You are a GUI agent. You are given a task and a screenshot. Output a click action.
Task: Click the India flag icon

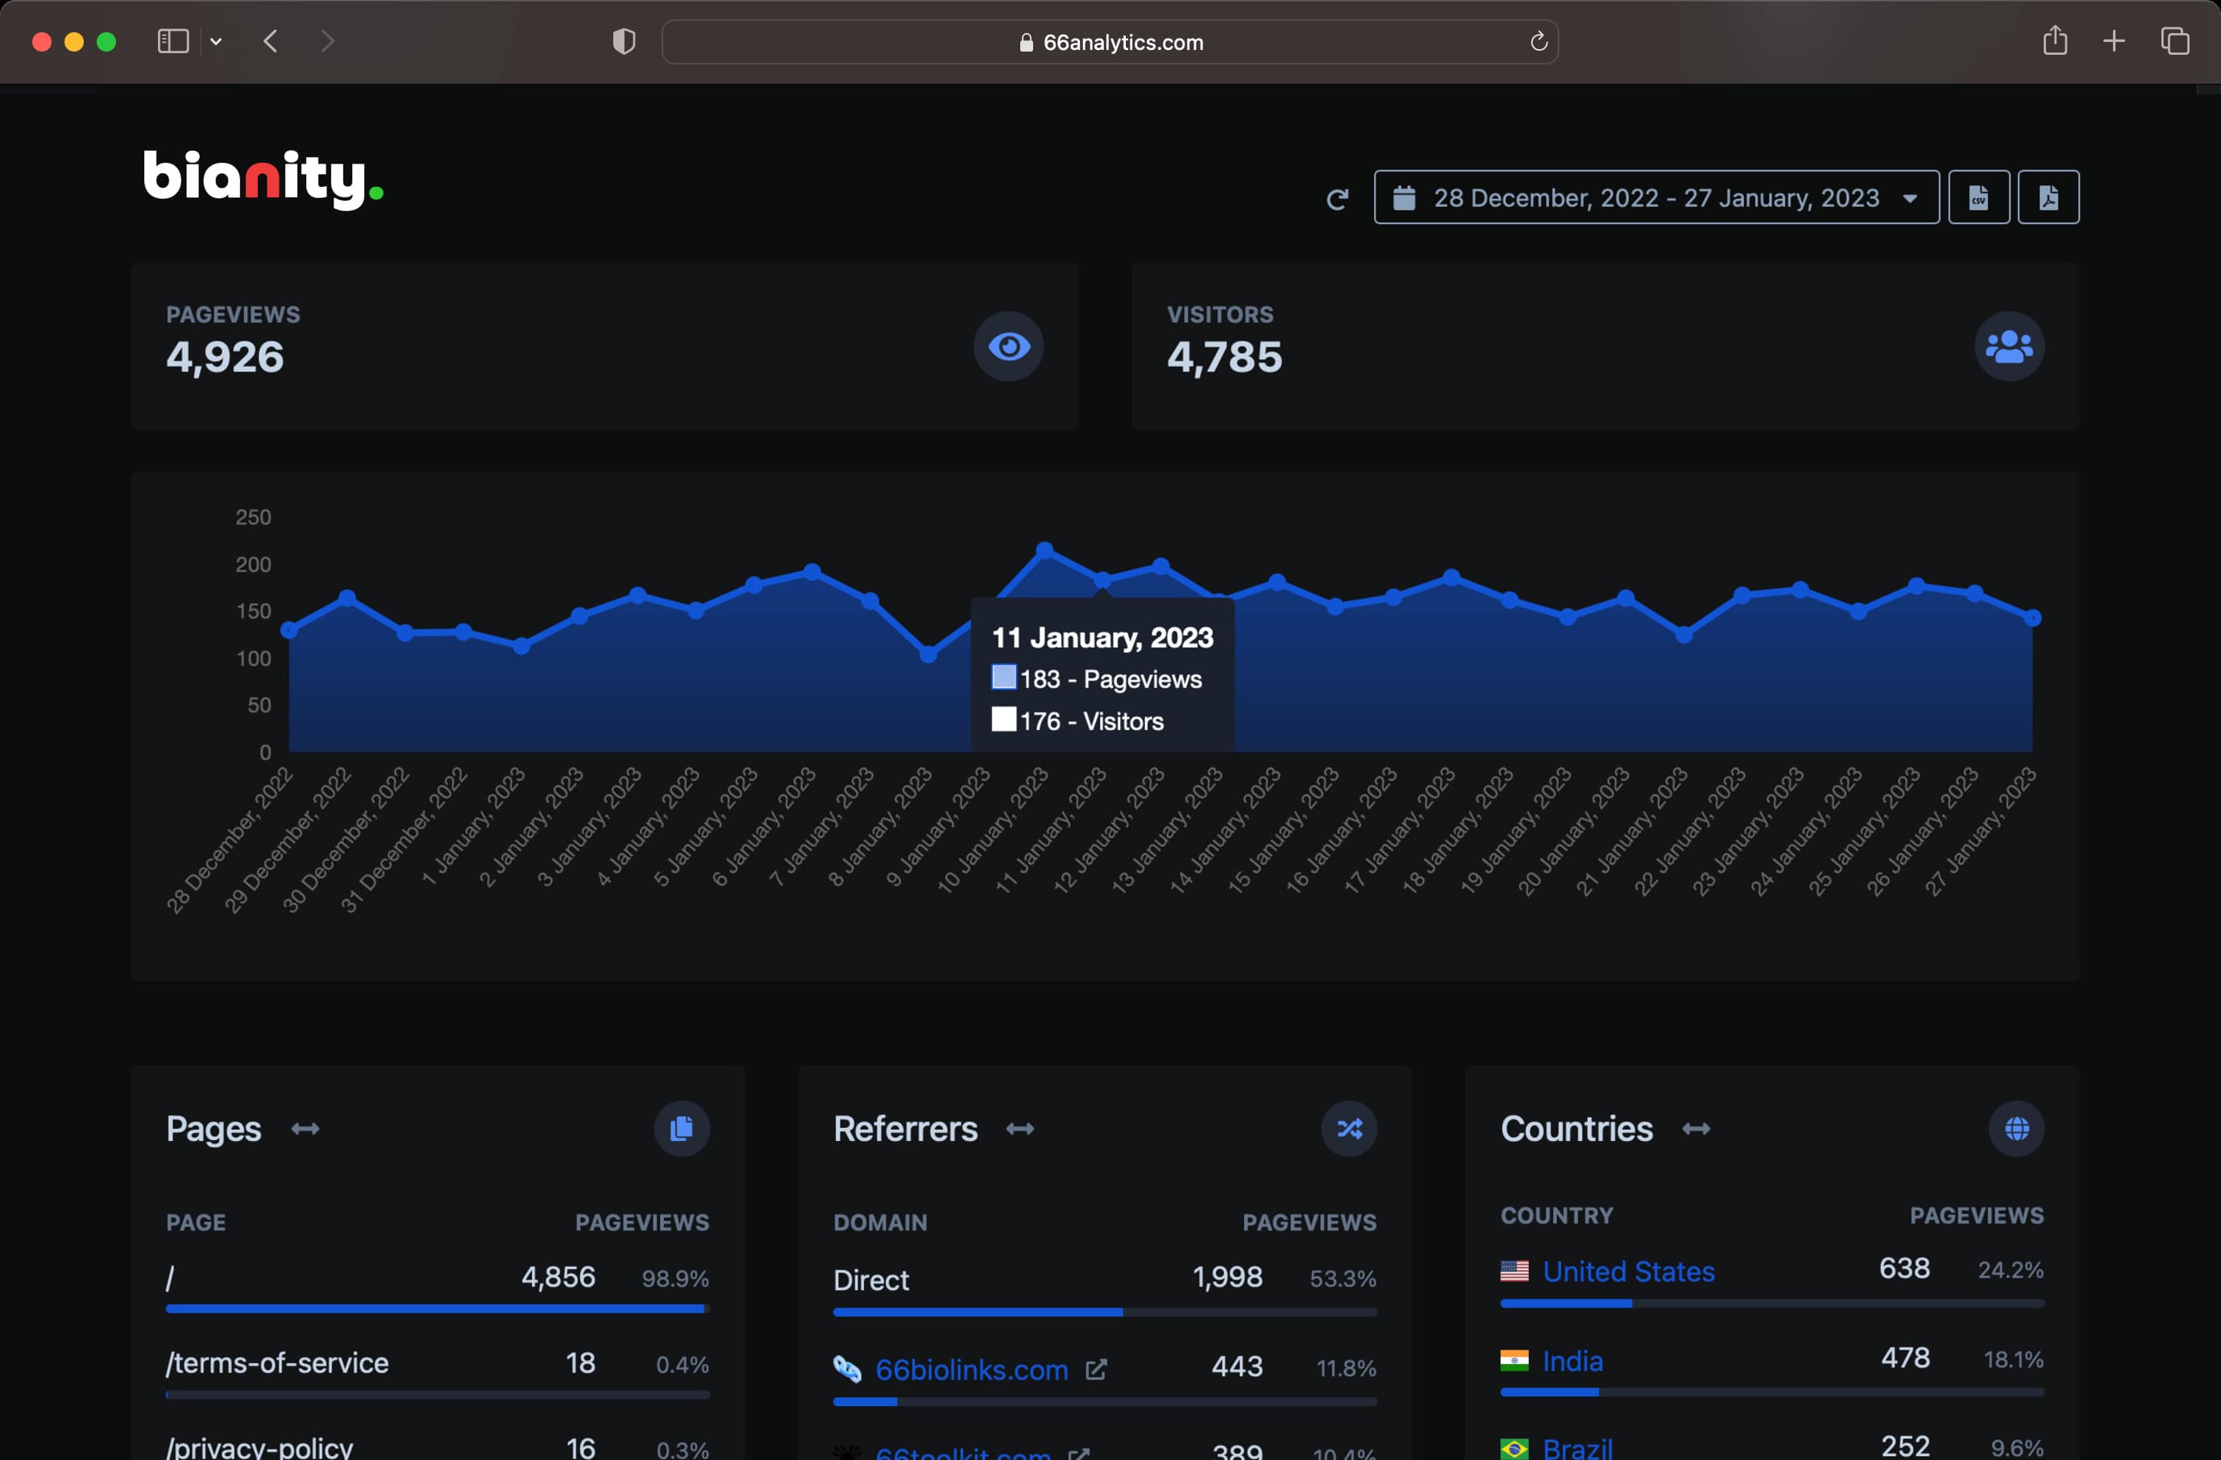1513,1360
